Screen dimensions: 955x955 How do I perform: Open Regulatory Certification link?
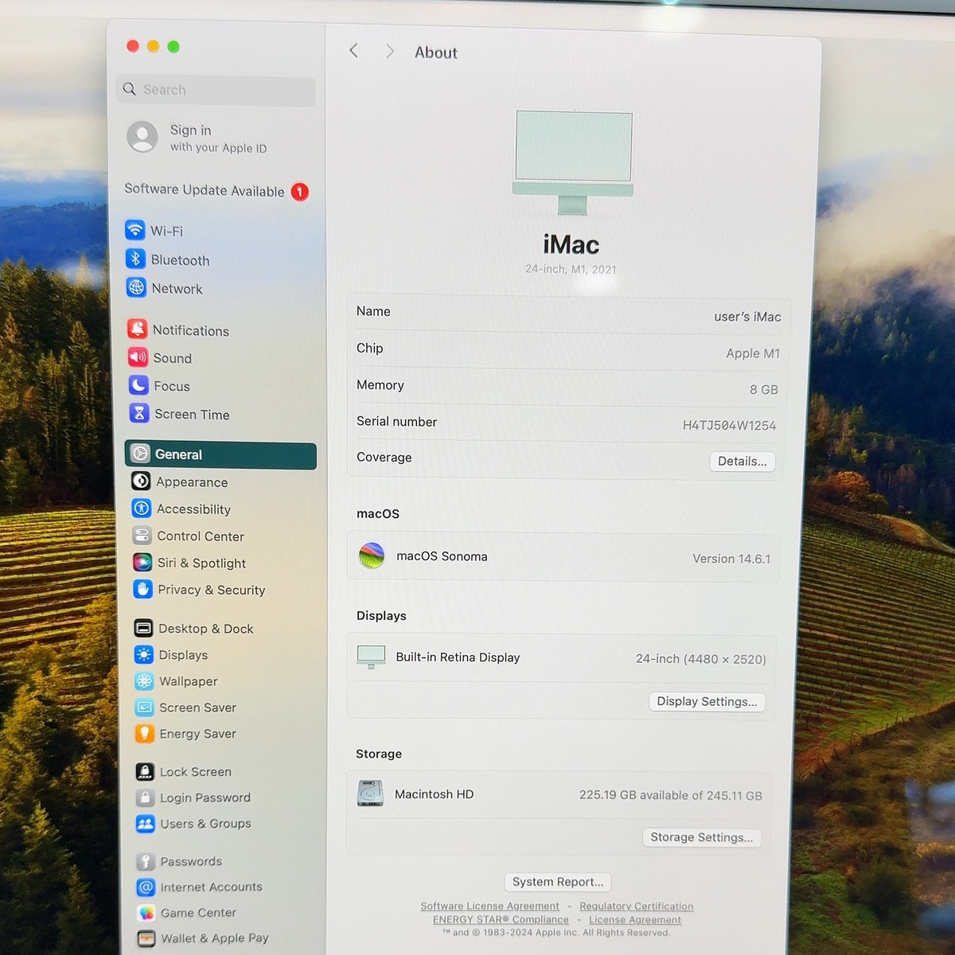(636, 906)
